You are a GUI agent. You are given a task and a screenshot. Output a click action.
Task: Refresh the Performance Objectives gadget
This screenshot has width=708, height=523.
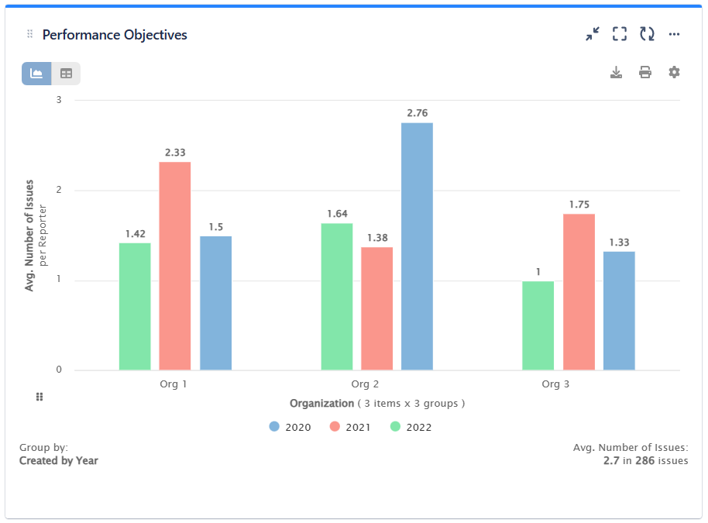(x=647, y=33)
